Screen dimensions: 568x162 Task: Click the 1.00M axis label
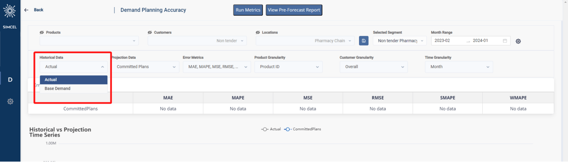click(x=51, y=143)
